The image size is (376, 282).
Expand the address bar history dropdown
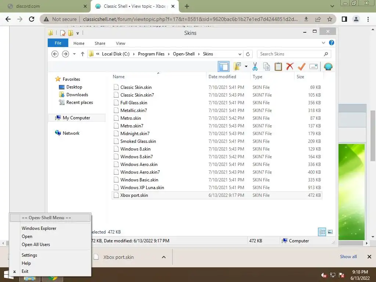pyautogui.click(x=240, y=54)
